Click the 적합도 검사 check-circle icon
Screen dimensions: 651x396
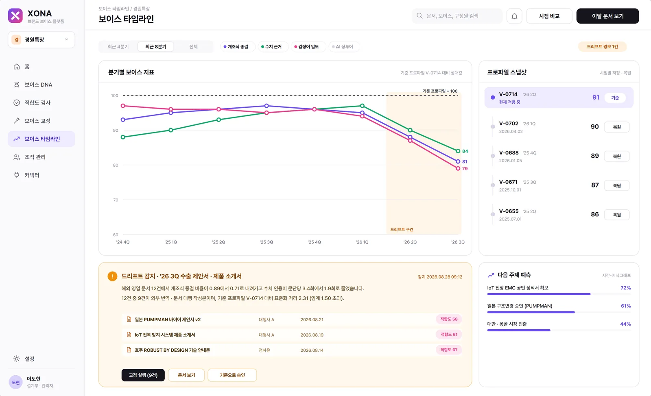(17, 103)
